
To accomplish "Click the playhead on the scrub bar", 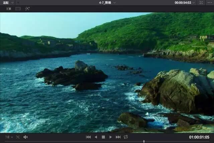I will pos(144,141).
